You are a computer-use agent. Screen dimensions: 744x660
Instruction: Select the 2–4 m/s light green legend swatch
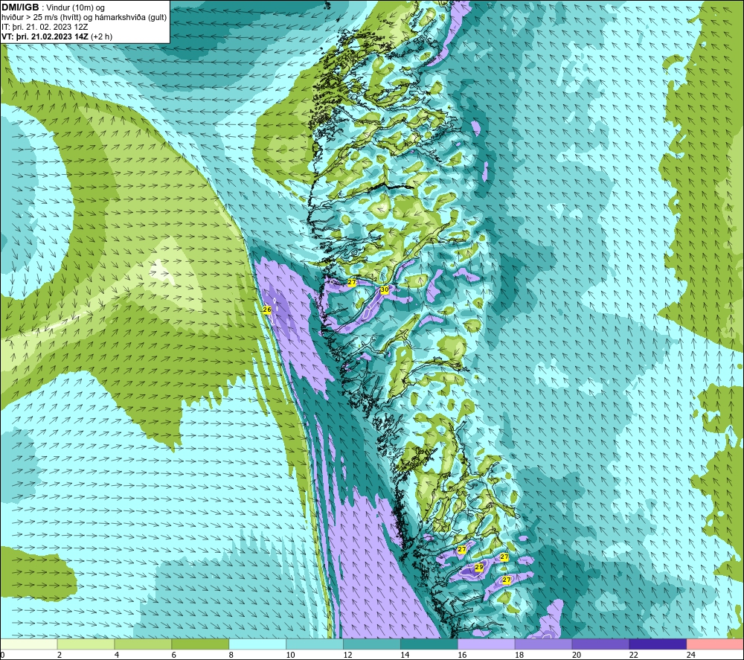coord(86,644)
